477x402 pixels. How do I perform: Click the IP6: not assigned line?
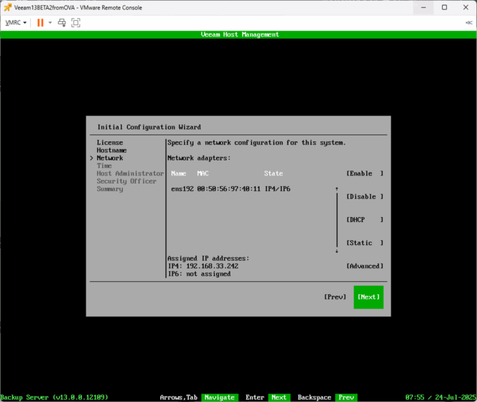tap(199, 274)
